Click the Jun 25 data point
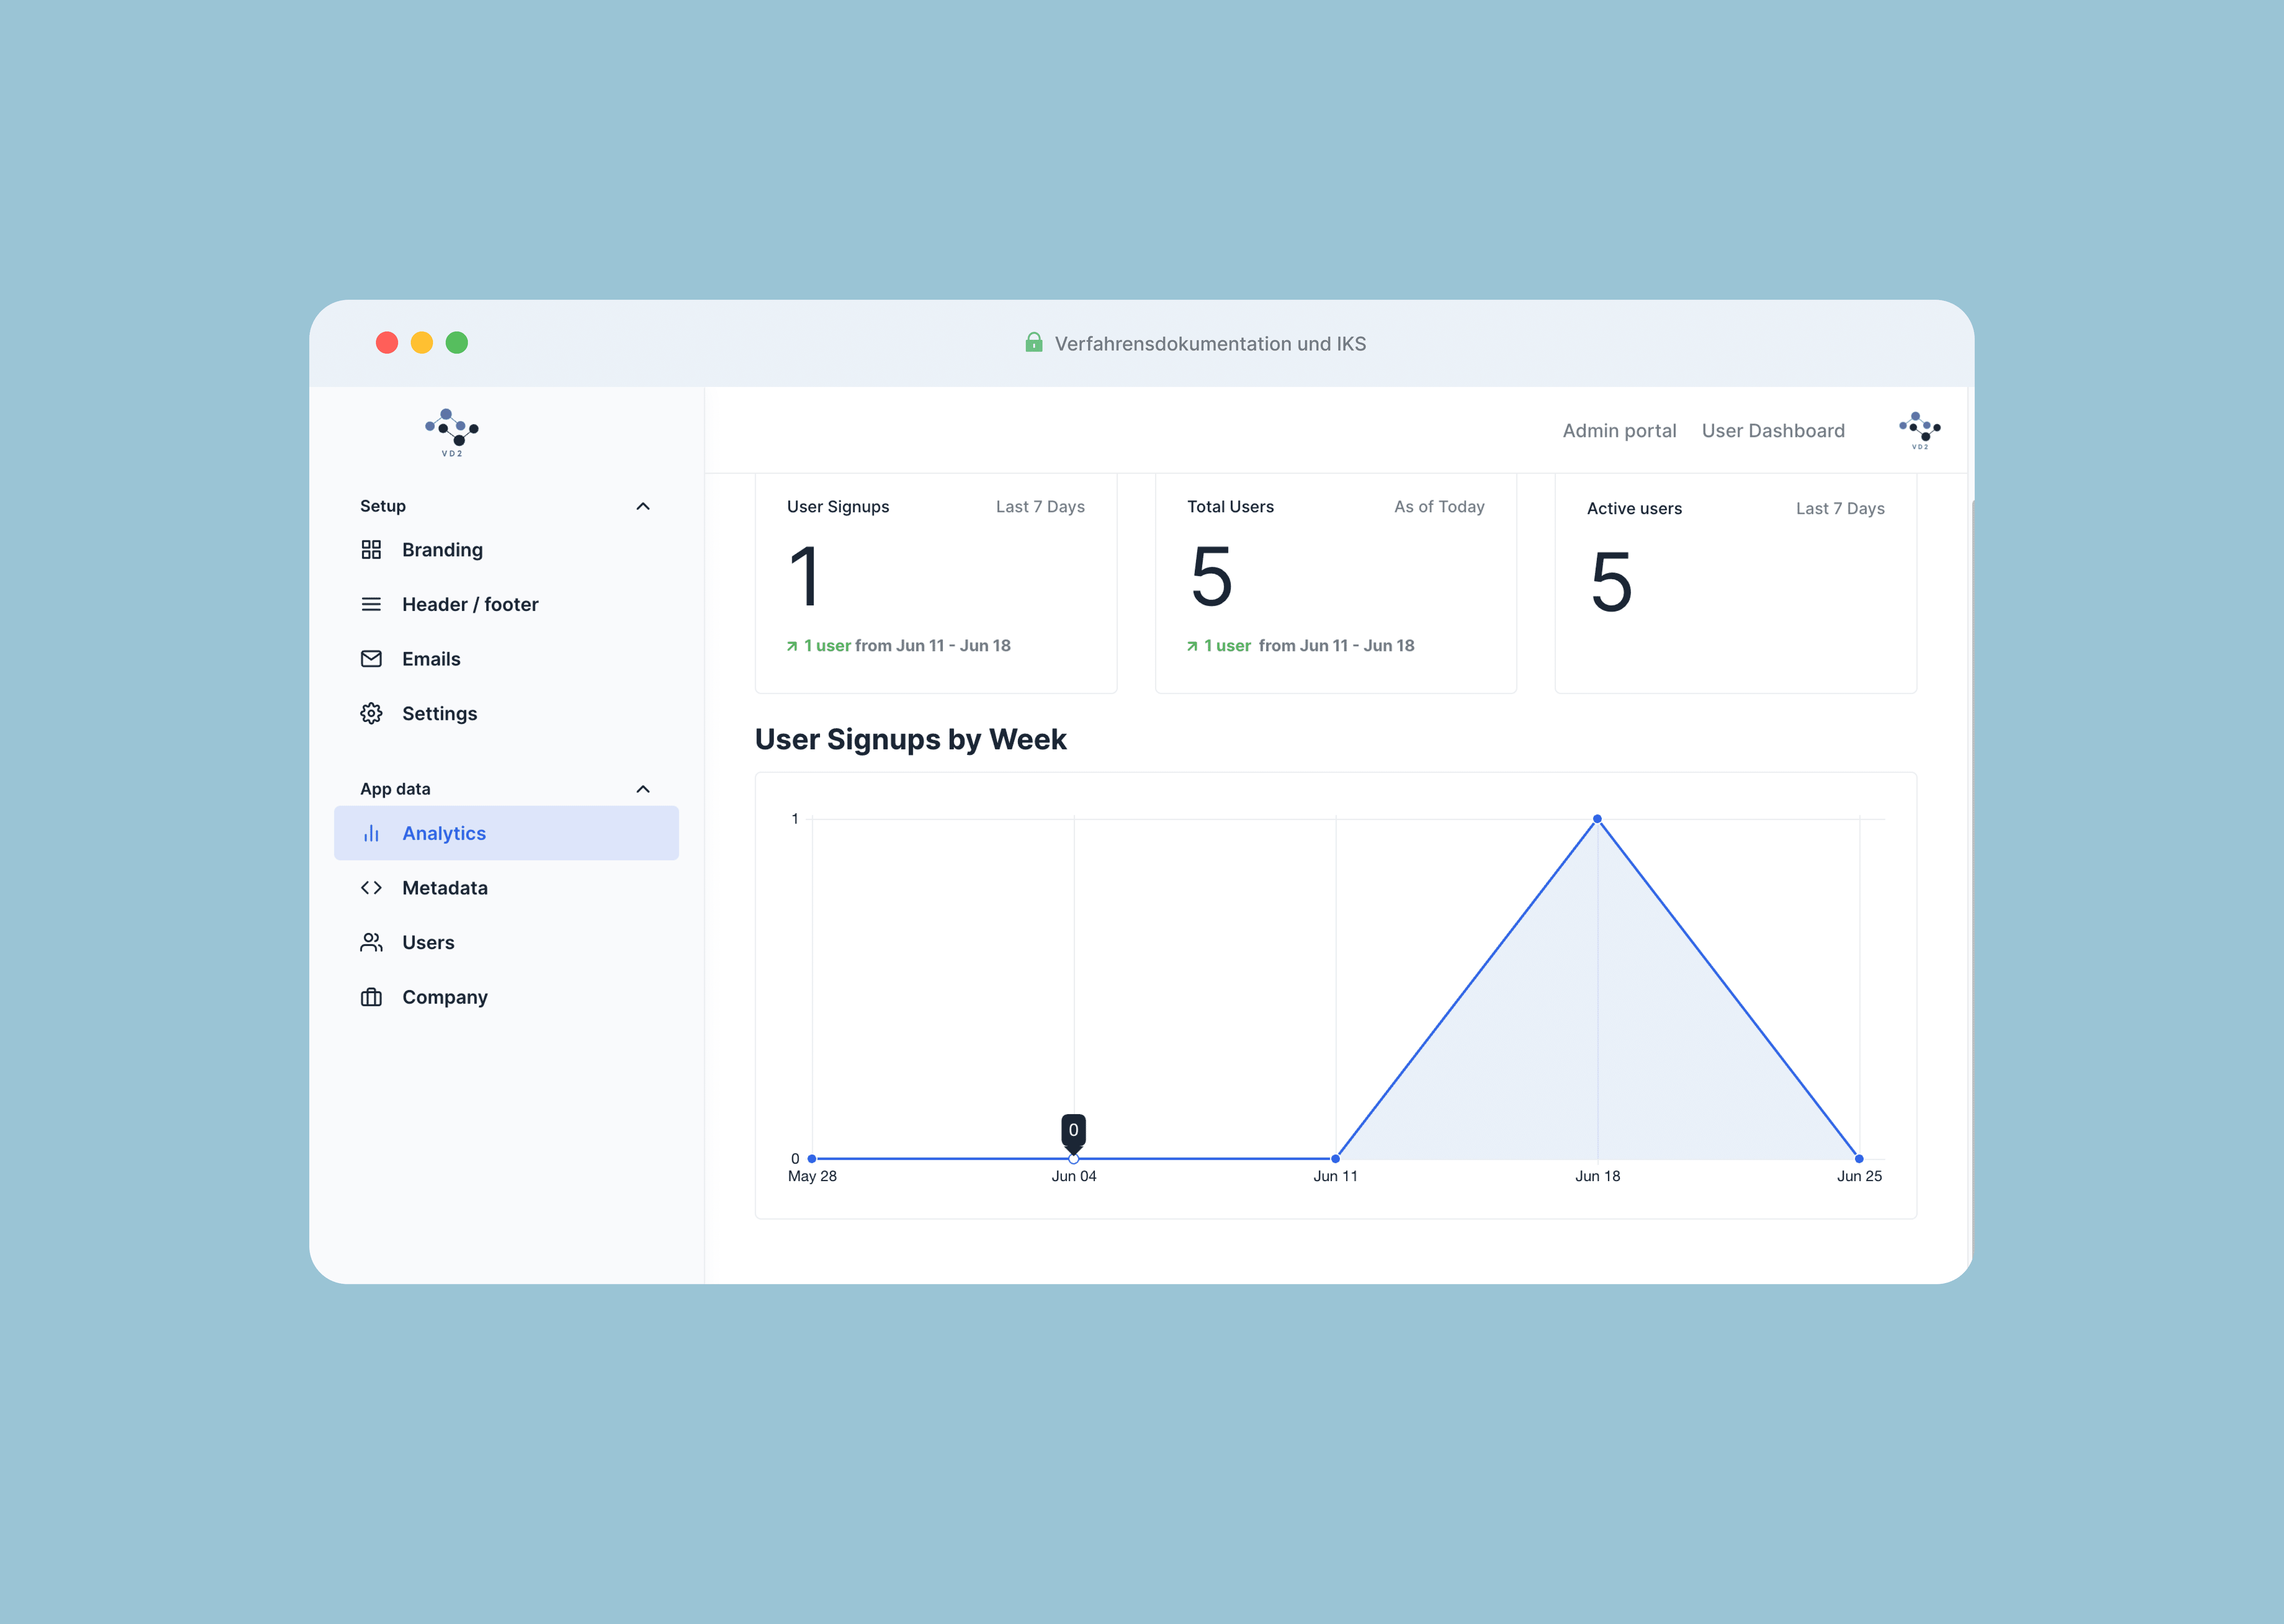 tap(1859, 1159)
